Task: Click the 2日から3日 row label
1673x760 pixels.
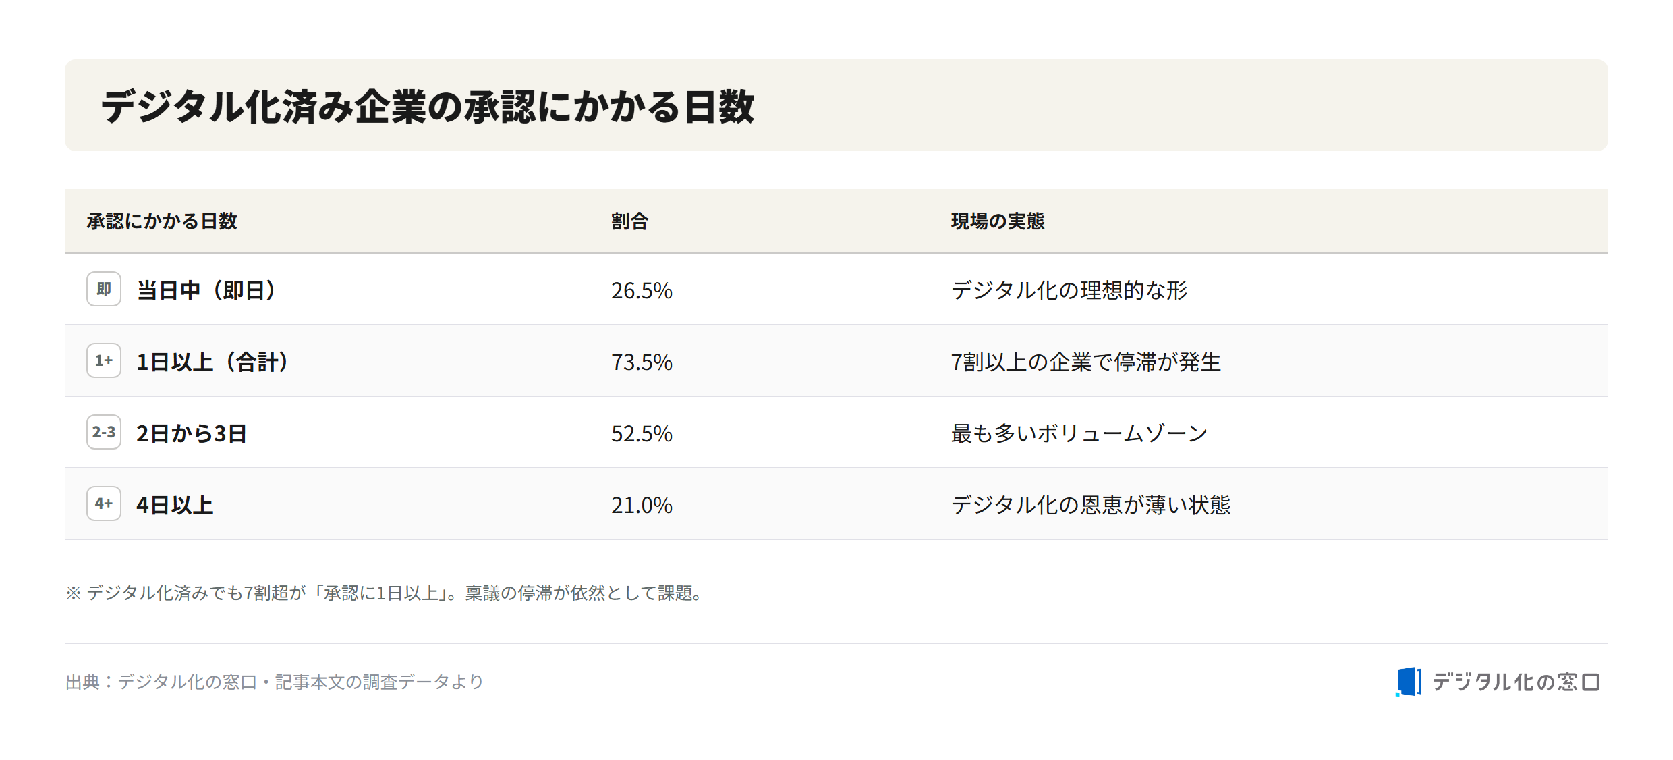Action: pos(192,433)
